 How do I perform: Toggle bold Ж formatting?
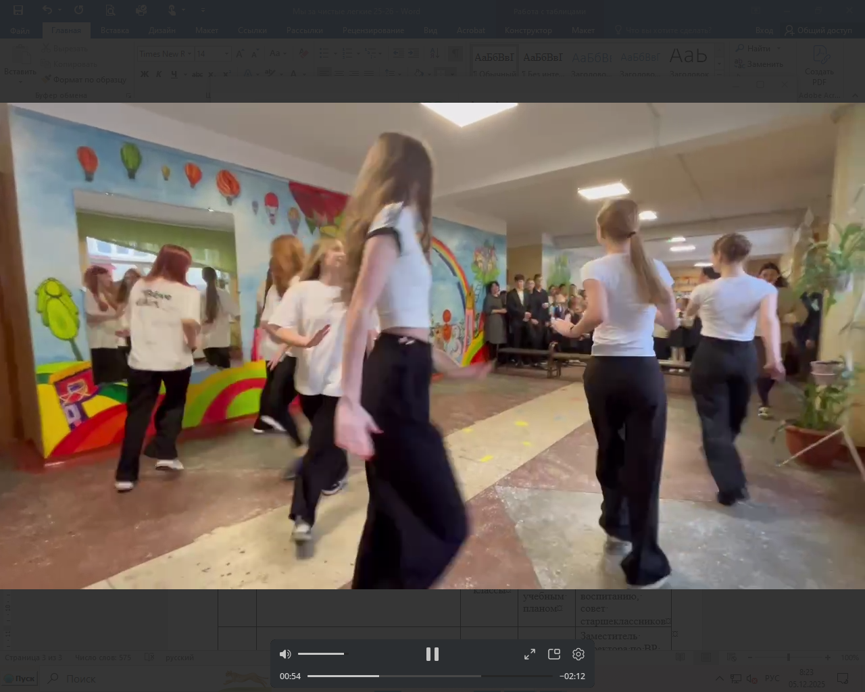[145, 74]
